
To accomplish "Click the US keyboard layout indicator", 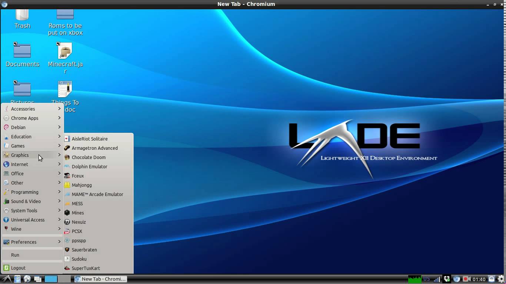I will coord(427,279).
